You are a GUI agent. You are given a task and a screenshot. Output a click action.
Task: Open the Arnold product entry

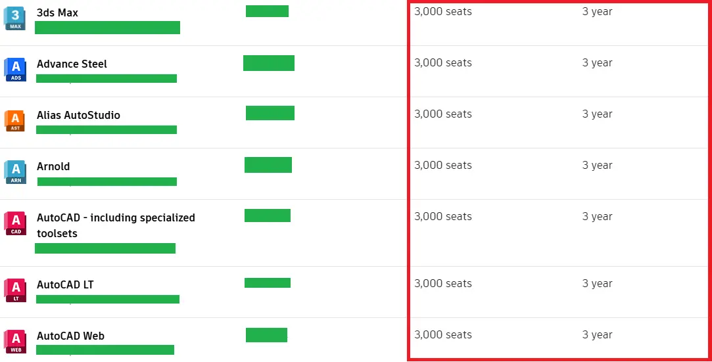[x=53, y=166]
